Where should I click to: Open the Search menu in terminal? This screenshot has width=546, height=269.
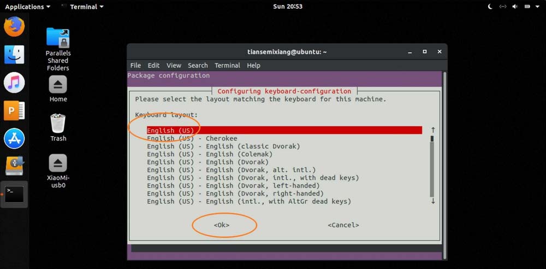coord(198,65)
